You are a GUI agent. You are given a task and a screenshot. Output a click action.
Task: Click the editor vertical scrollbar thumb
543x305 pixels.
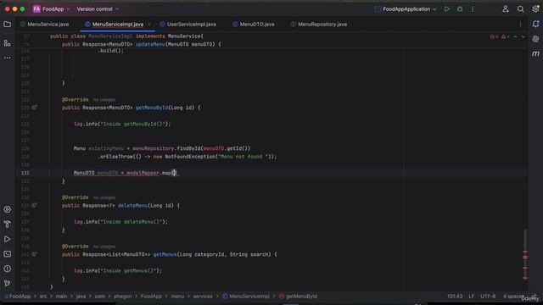pos(525,254)
